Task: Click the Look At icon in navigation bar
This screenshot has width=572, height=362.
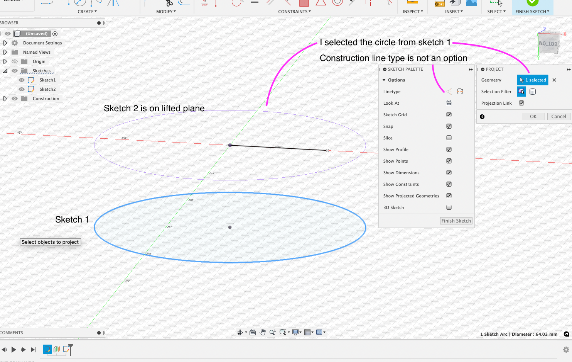Action: click(253, 332)
